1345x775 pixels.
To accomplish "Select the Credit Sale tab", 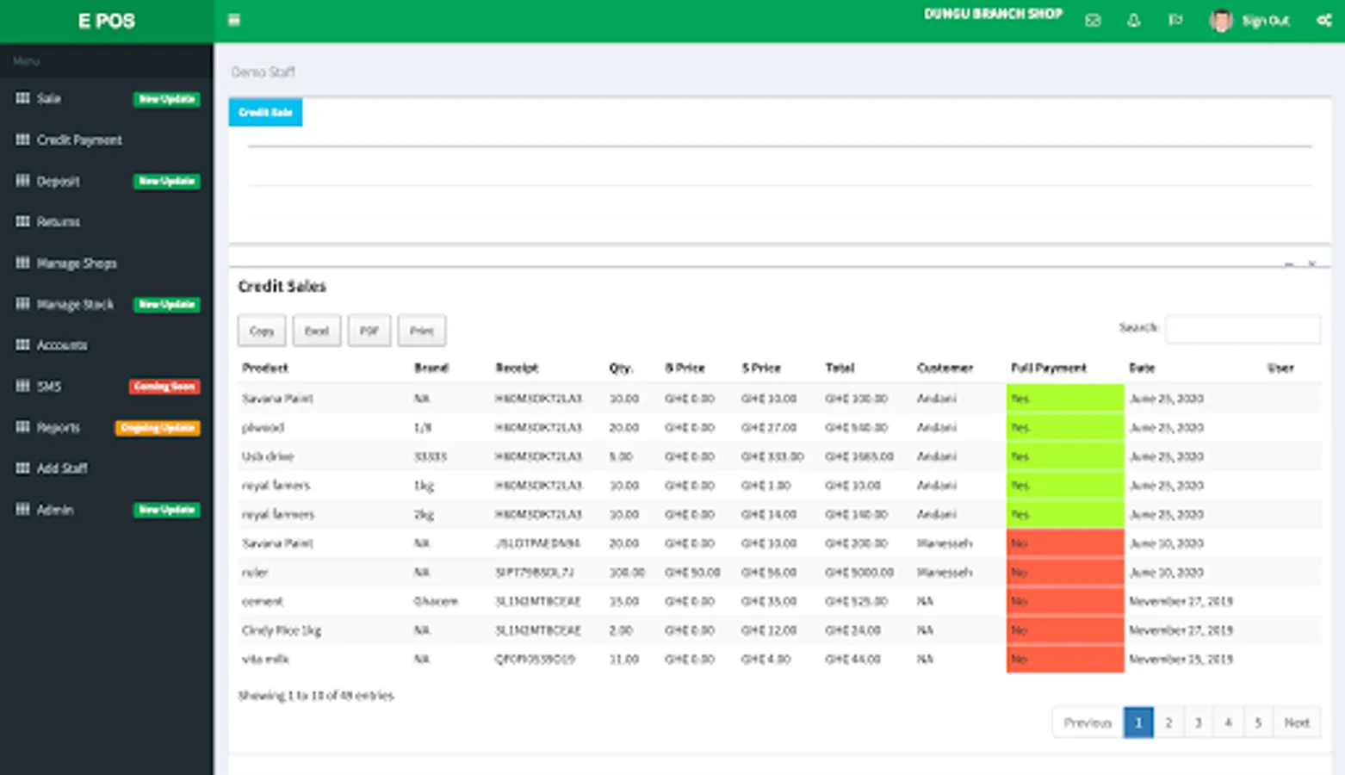I will click(x=265, y=112).
